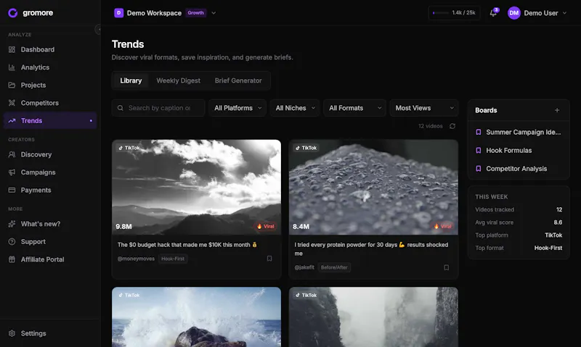
Task: Open What's new sparkle icon
Action: pyautogui.click(x=12, y=224)
